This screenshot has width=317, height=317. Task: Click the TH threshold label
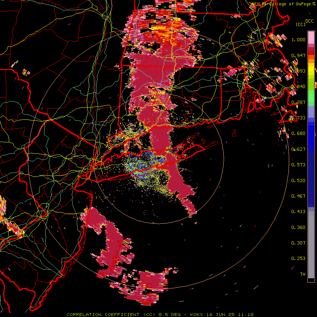[303, 274]
